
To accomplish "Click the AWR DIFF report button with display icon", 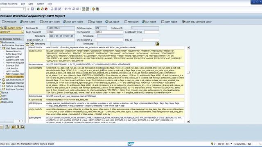I will [x=73, y=22].
